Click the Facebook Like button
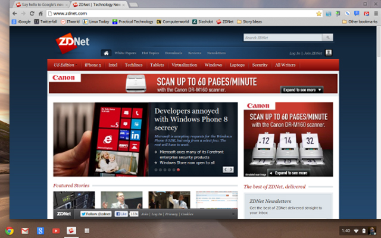 pos(121,214)
